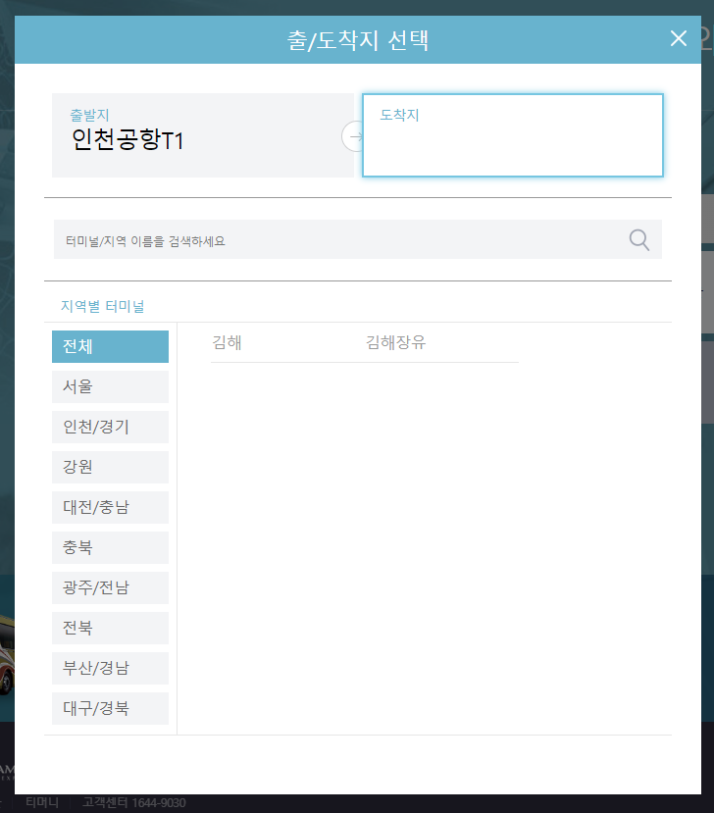Viewport: 714px width, 813px height.
Task: Choose 김해 terminal
Action: click(x=228, y=342)
